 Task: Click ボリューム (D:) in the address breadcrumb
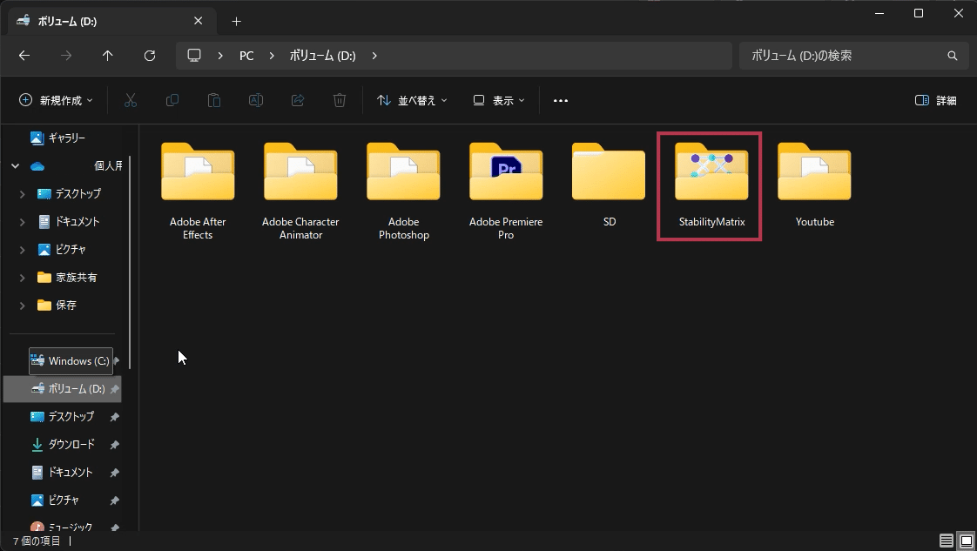click(323, 56)
